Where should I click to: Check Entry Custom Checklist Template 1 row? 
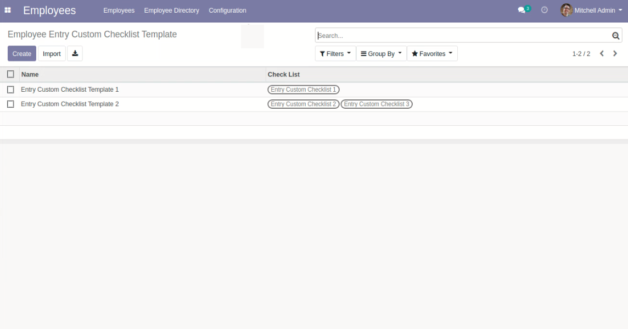point(10,90)
